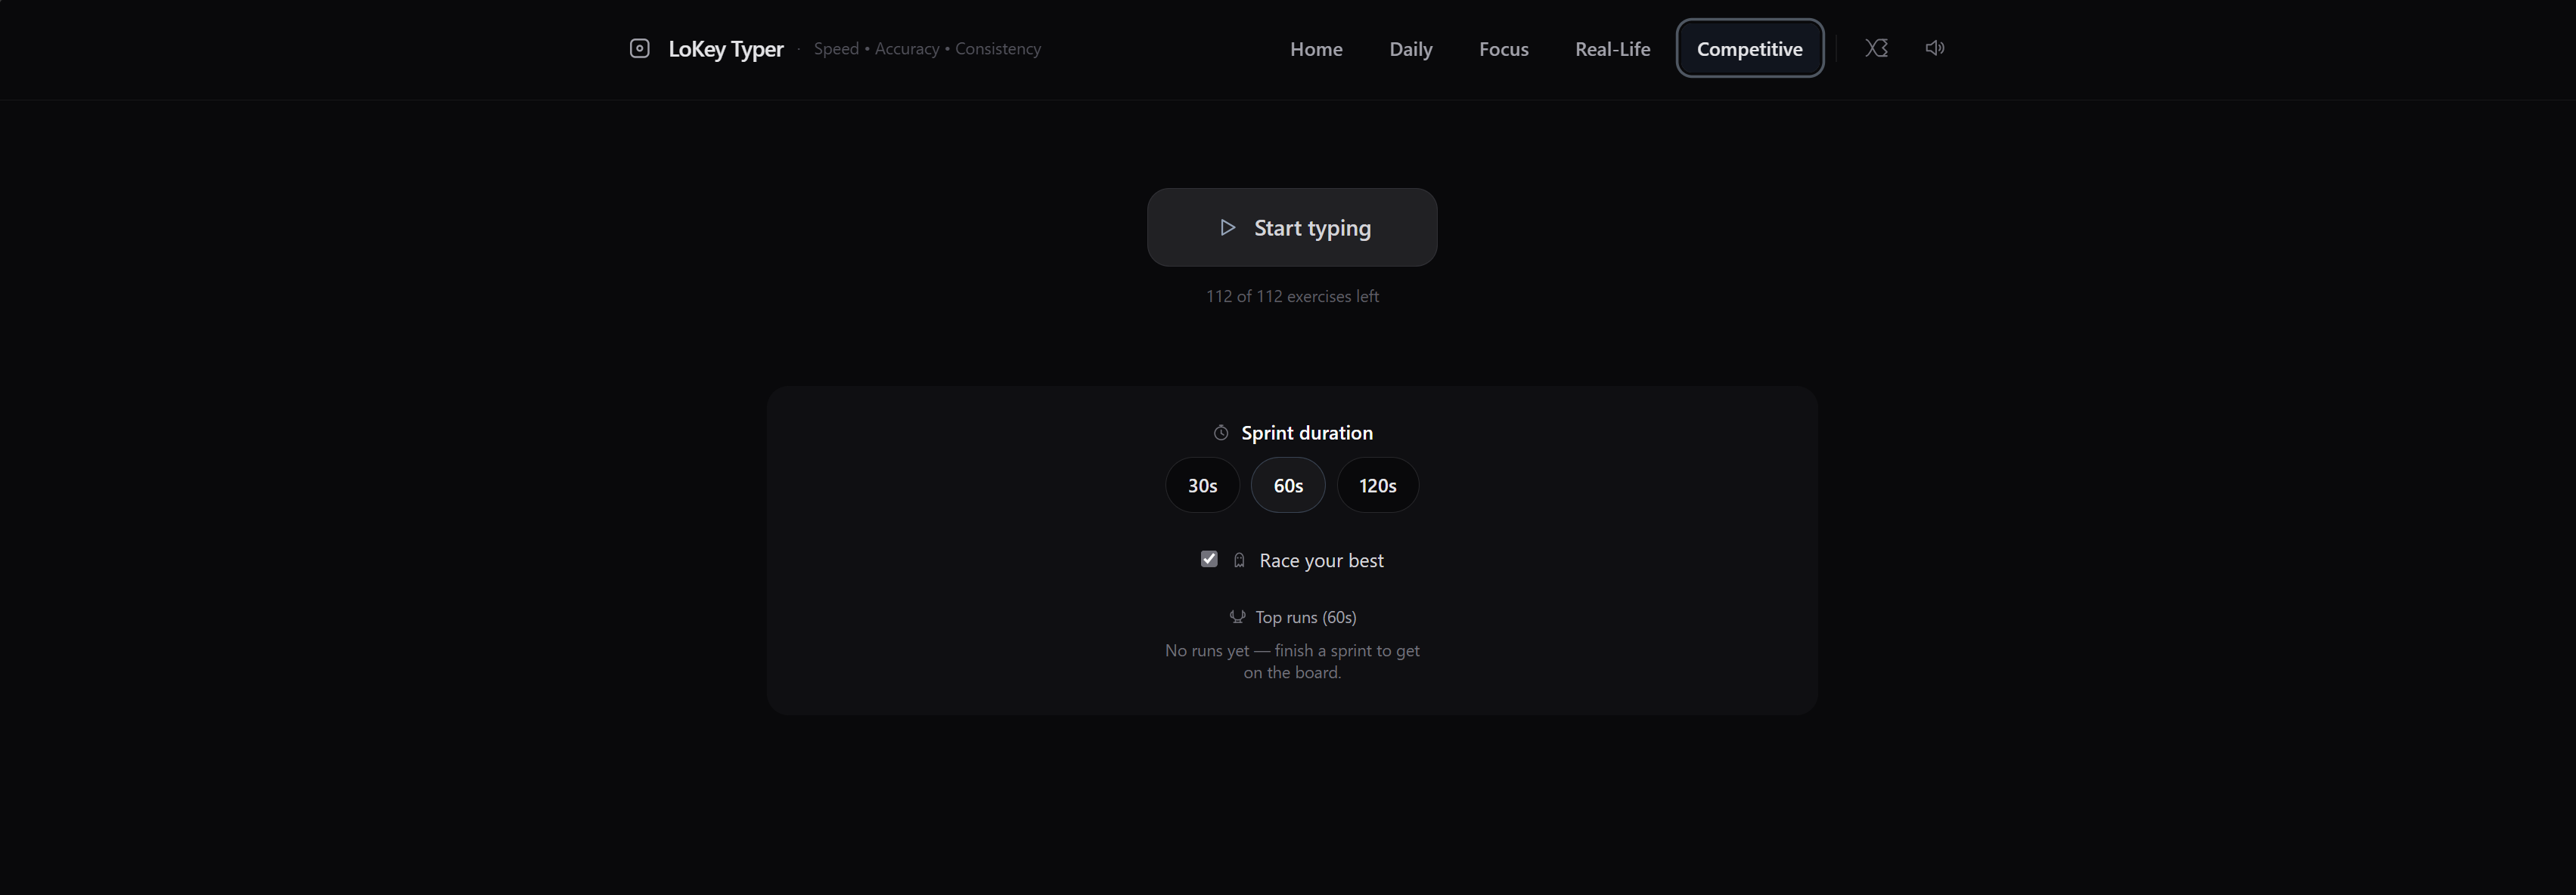Click the LoKey Typer title link

click(x=725, y=49)
